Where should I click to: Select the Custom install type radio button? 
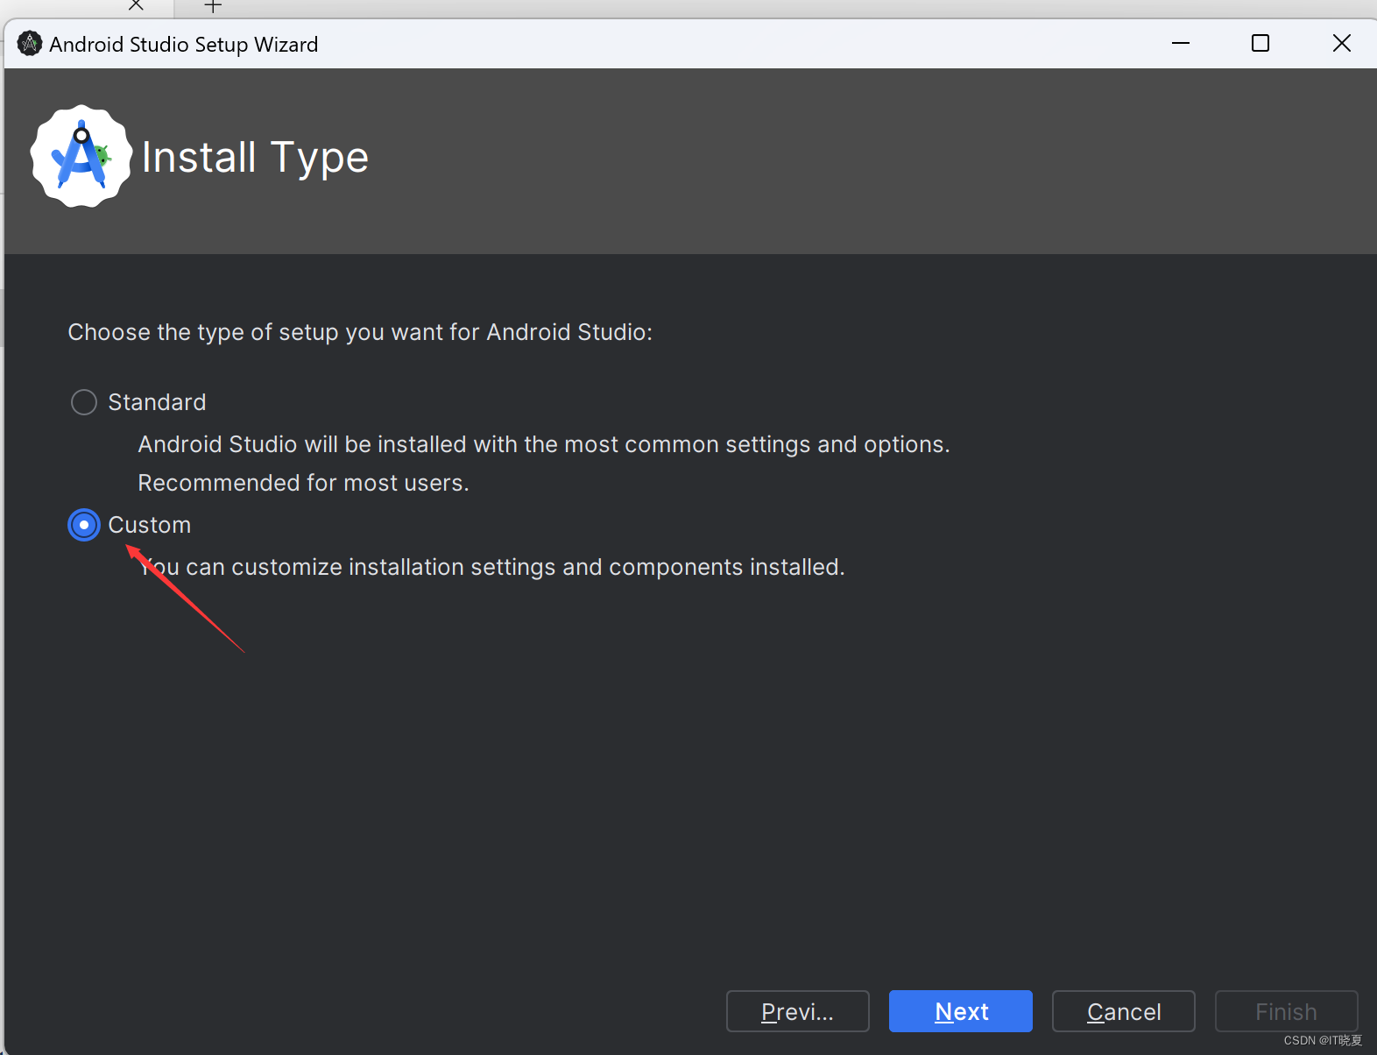tap(84, 525)
